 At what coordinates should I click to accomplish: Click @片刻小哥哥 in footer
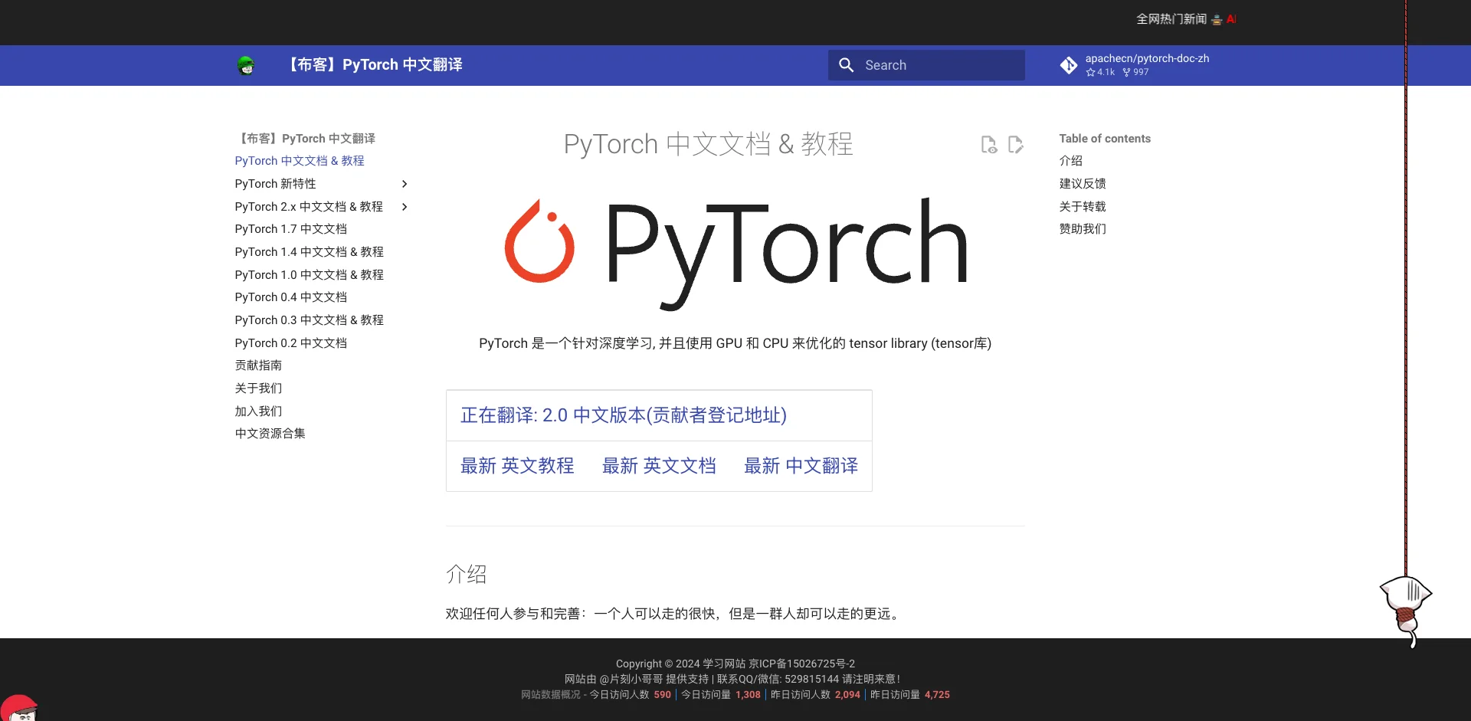[631, 679]
